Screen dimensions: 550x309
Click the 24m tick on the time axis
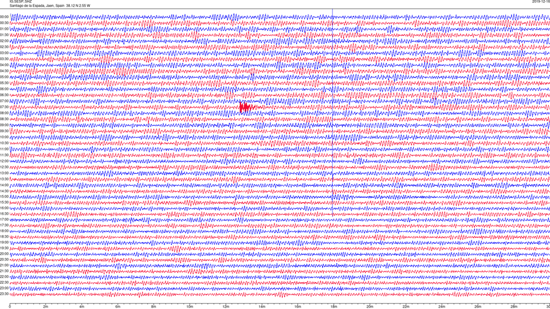point(442,307)
